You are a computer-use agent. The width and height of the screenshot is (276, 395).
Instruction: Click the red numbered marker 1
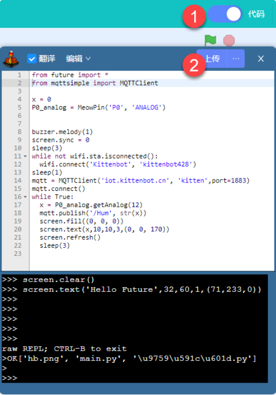coord(194,17)
